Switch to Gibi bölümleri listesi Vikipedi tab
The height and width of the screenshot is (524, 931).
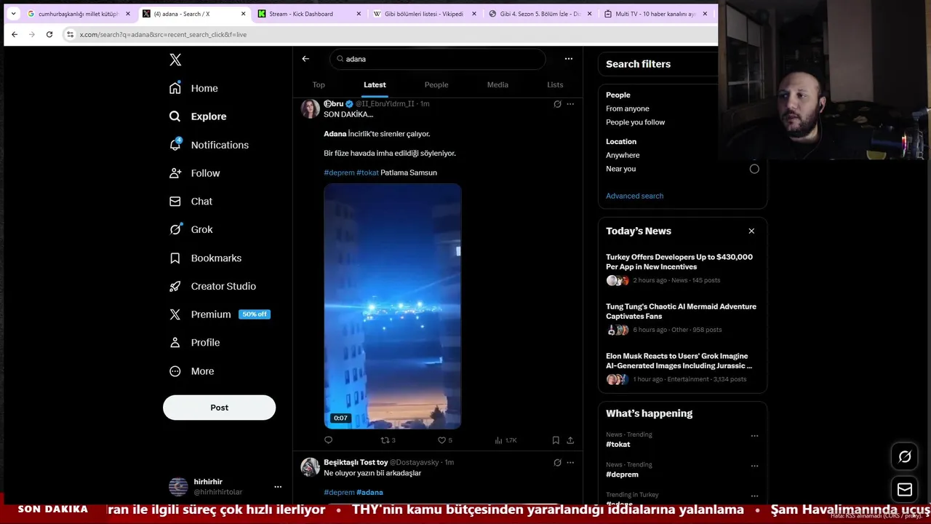425,14
